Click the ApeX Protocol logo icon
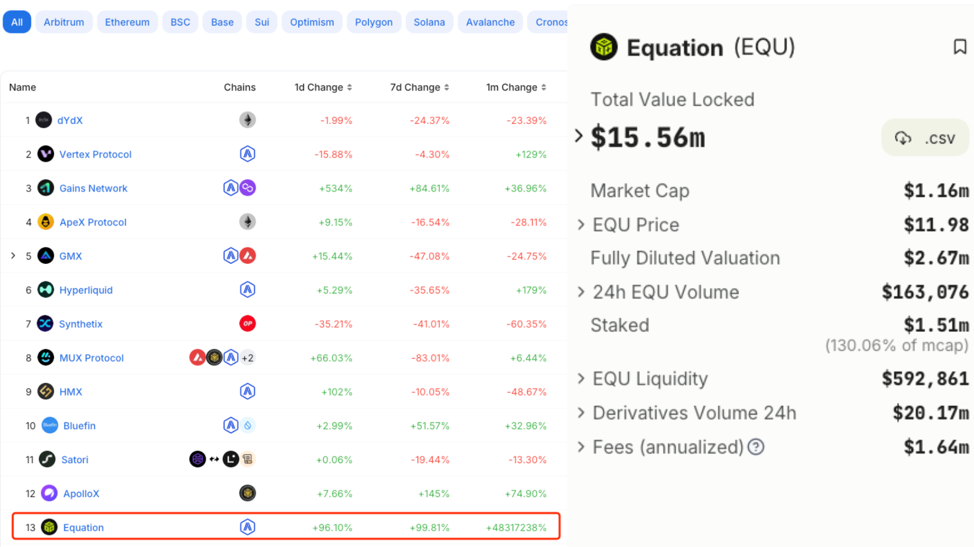Image resolution: width=974 pixels, height=547 pixels. pyautogui.click(x=46, y=222)
